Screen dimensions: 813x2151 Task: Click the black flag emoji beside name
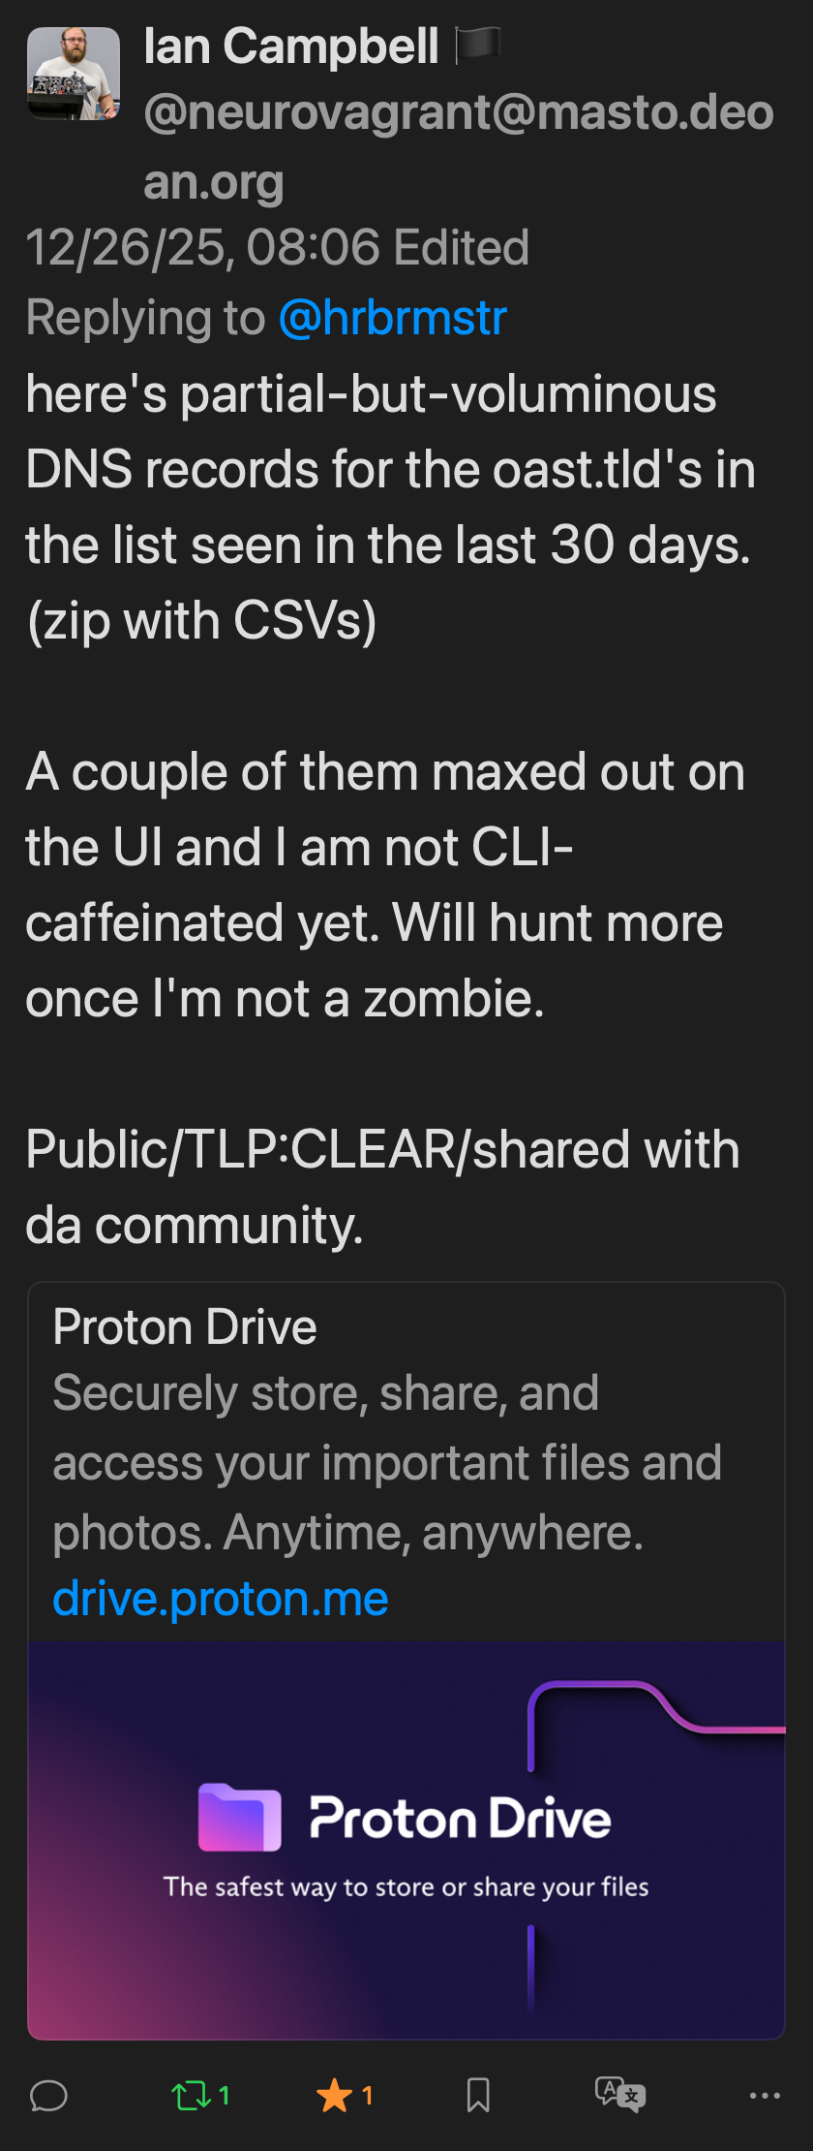tap(478, 45)
